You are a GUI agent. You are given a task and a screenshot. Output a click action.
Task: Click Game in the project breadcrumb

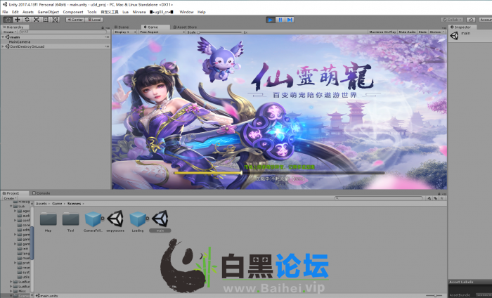57,204
